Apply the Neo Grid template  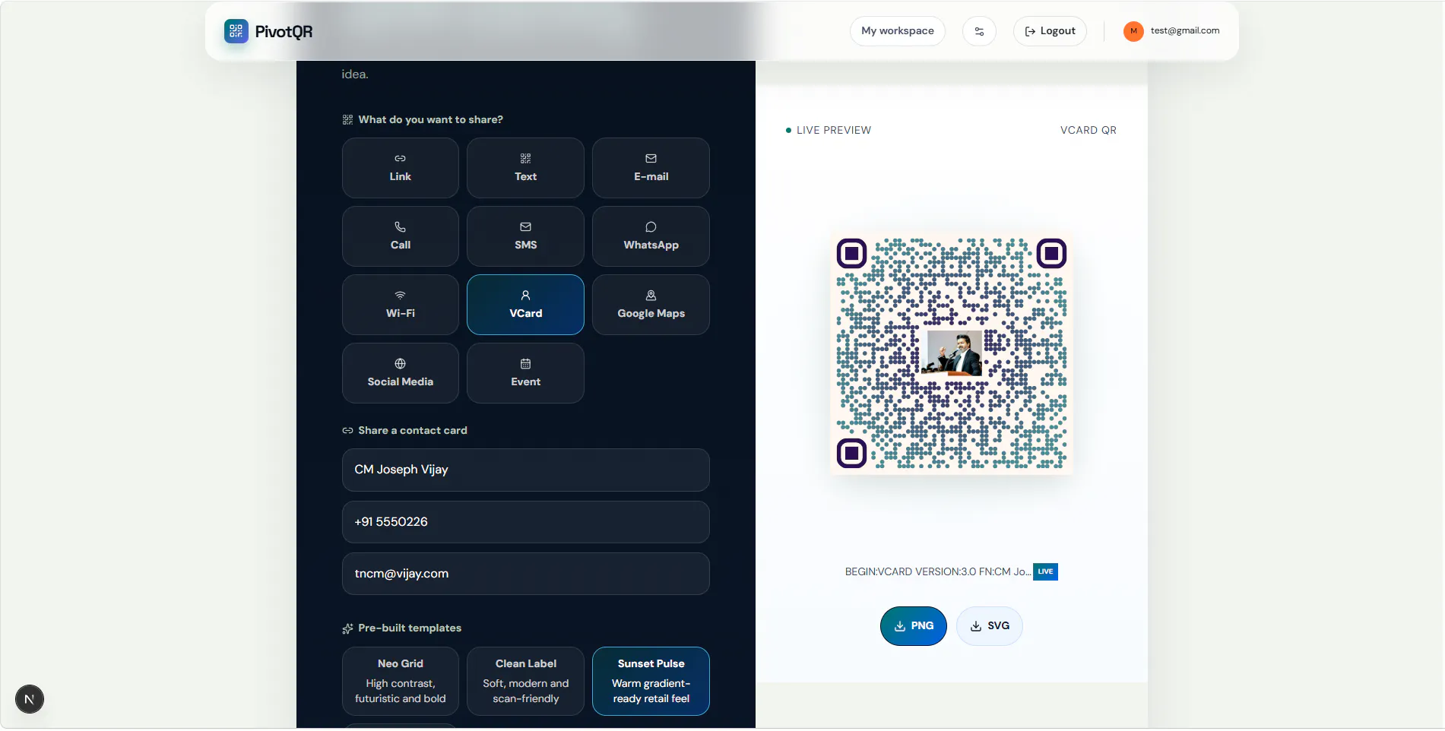[401, 681]
